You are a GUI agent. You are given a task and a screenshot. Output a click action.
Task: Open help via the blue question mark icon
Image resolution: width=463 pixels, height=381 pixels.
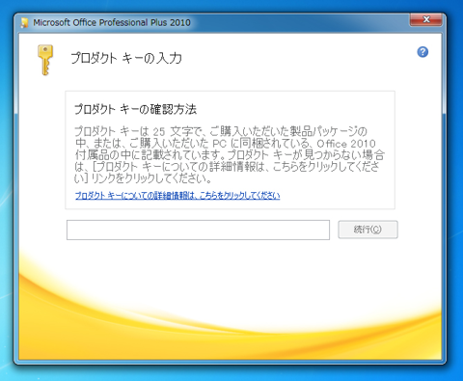pyautogui.click(x=422, y=52)
